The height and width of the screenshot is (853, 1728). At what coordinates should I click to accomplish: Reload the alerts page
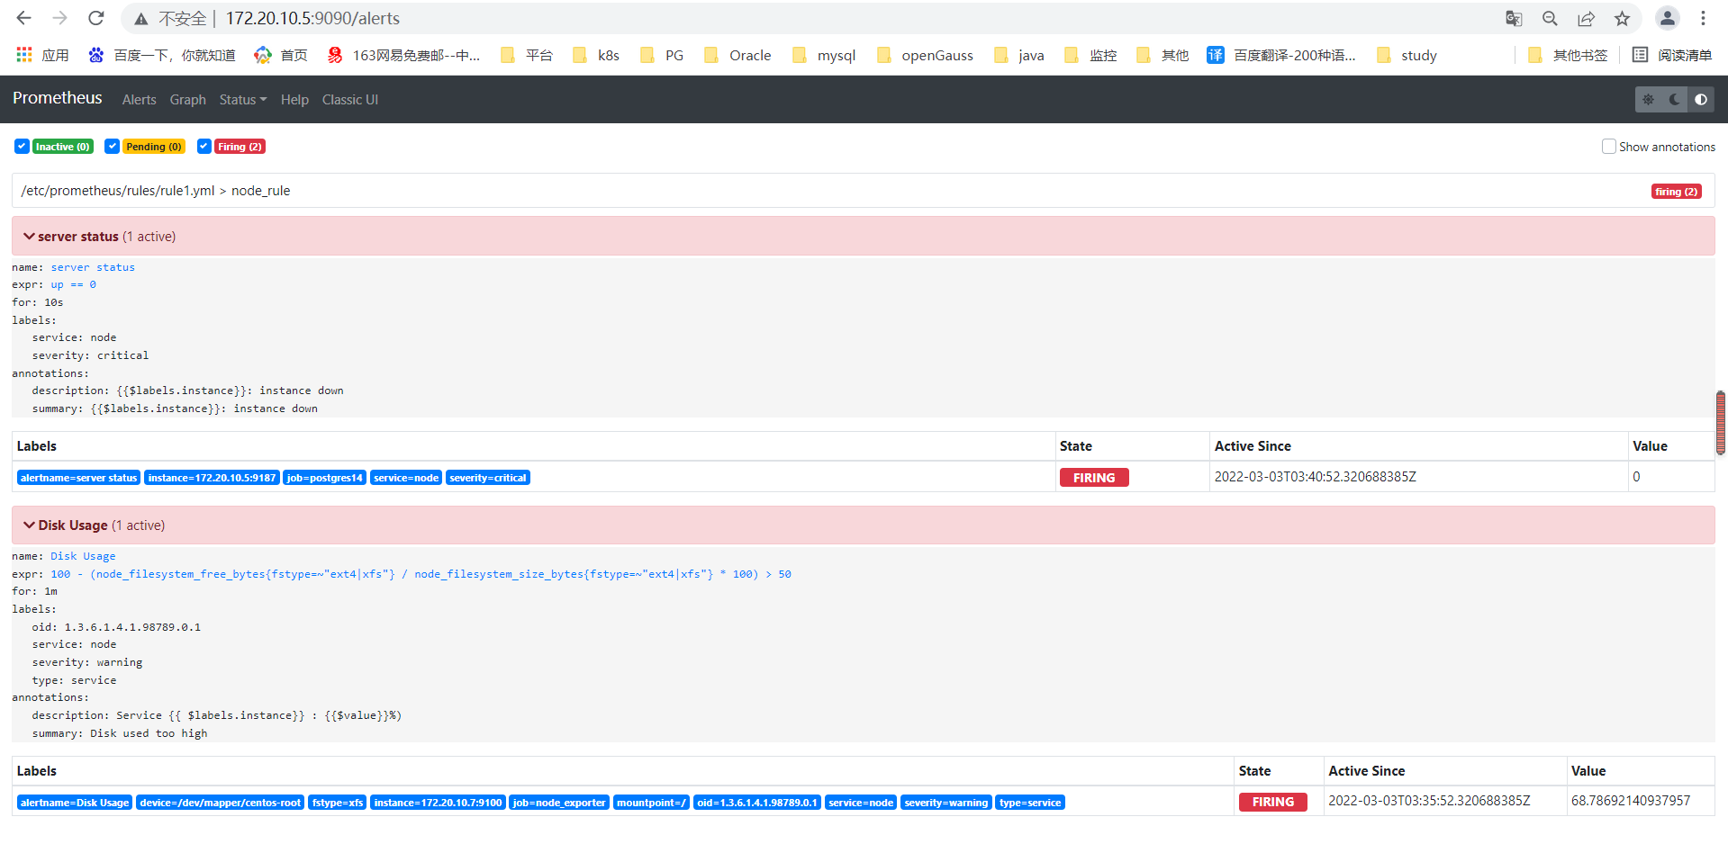tap(96, 18)
